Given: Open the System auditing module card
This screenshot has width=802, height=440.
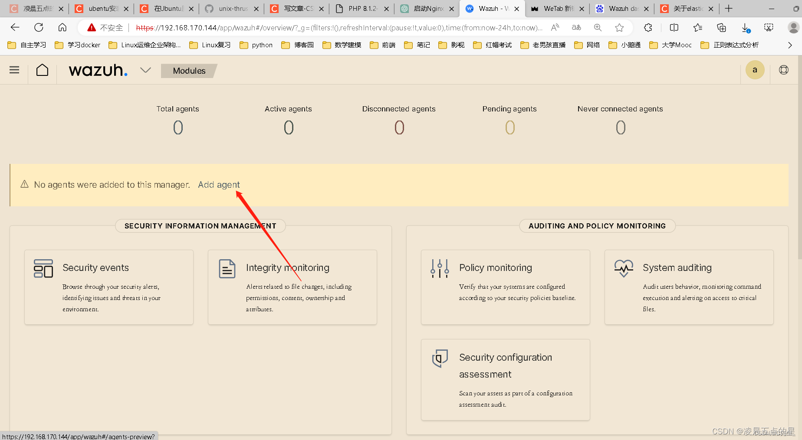Looking at the screenshot, I should pyautogui.click(x=689, y=287).
